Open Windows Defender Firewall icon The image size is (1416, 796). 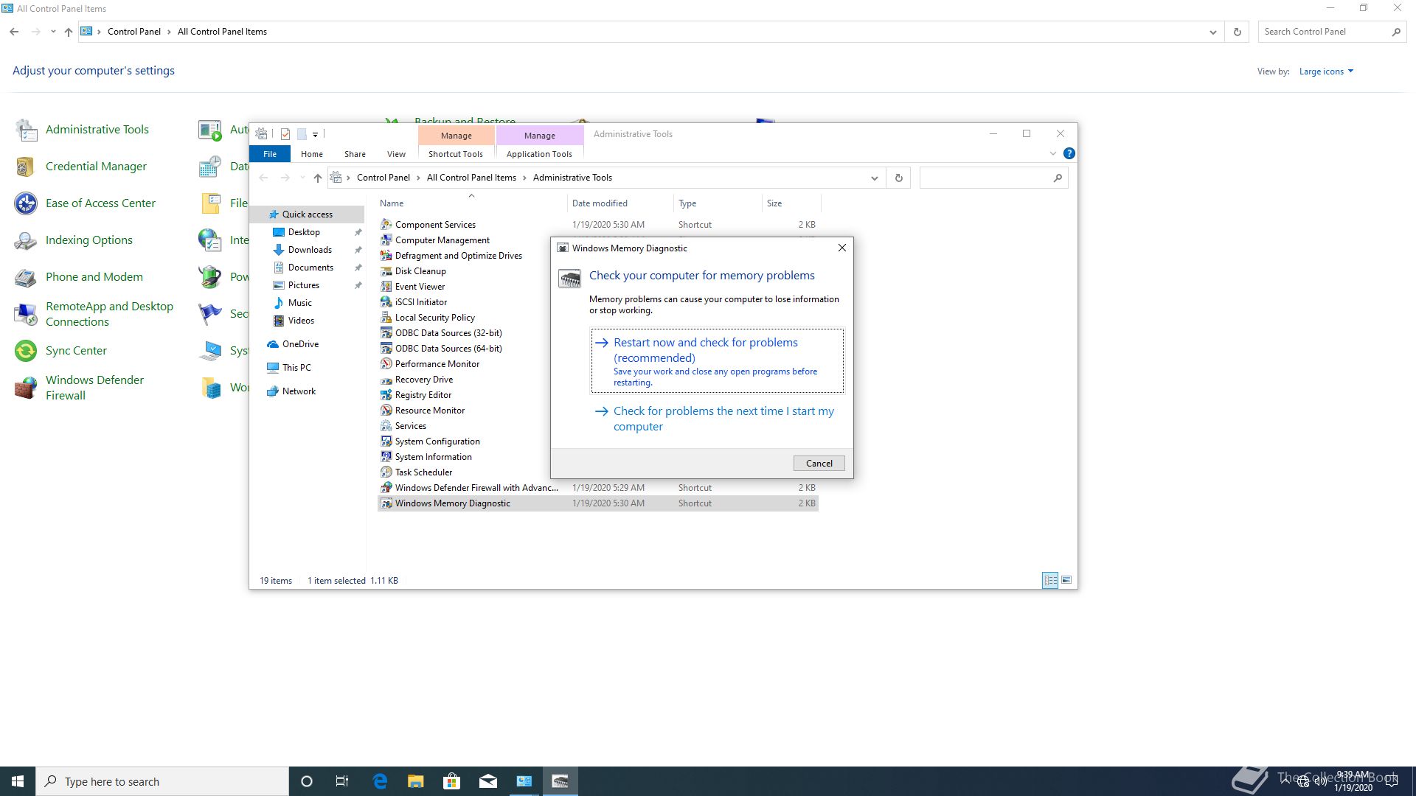(x=27, y=388)
